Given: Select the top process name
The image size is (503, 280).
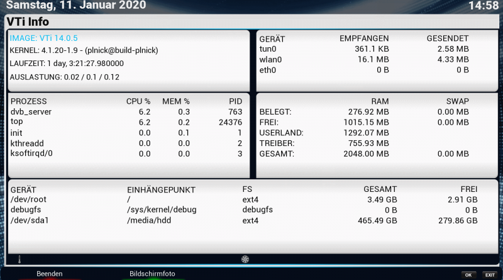Looking at the screenshot, I should coord(17,121).
